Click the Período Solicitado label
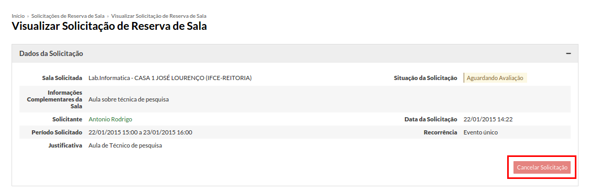 (x=57, y=132)
